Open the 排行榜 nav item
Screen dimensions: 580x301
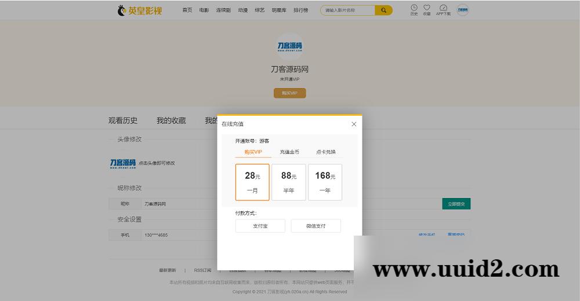pos(300,10)
